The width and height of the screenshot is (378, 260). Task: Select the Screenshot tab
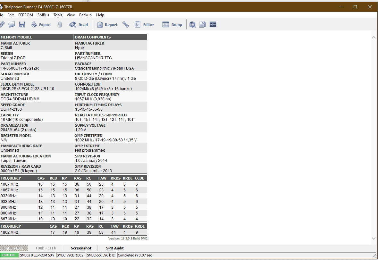(81, 248)
